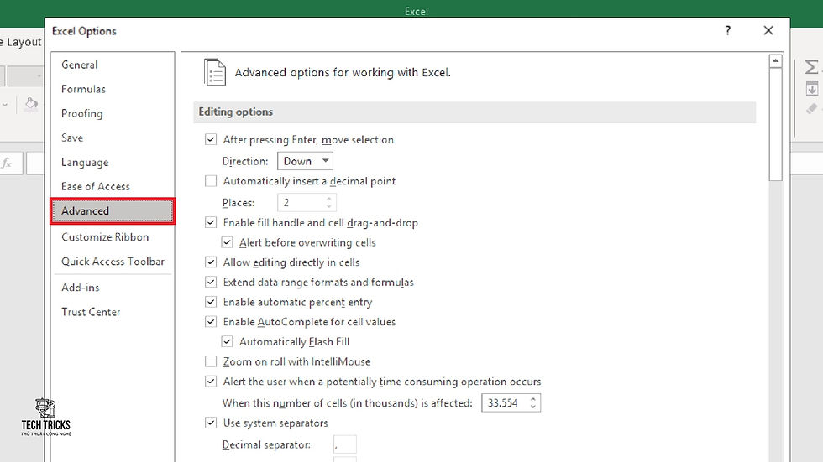Go to the Save options category

(x=72, y=138)
